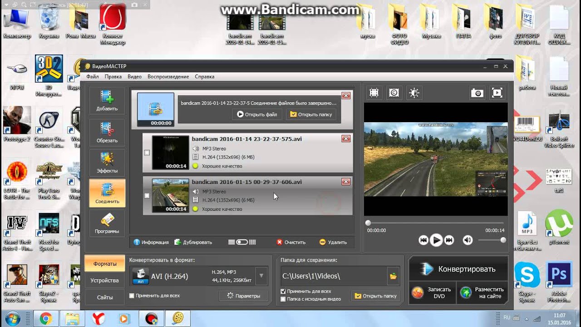Play the preview video
Viewport: 581px width, 327px height.
click(436, 240)
